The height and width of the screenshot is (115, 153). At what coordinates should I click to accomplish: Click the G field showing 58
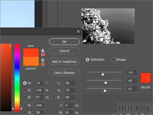click(39, 112)
